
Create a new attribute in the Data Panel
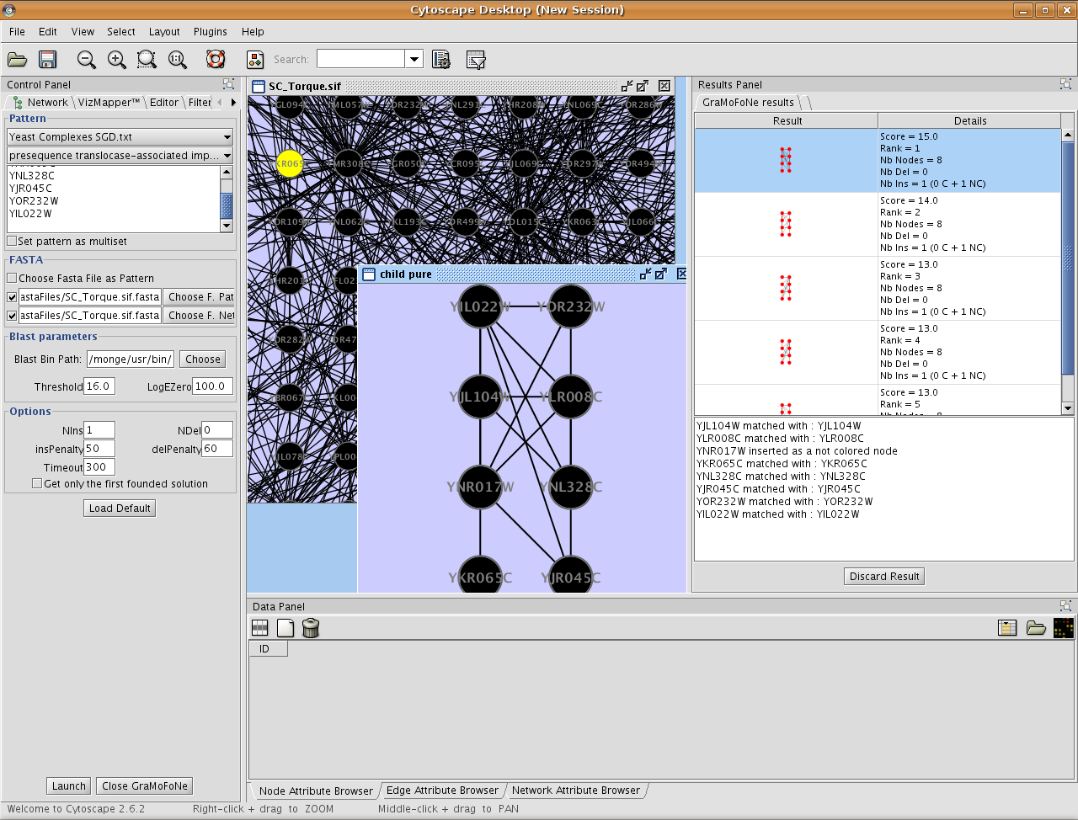pos(286,628)
